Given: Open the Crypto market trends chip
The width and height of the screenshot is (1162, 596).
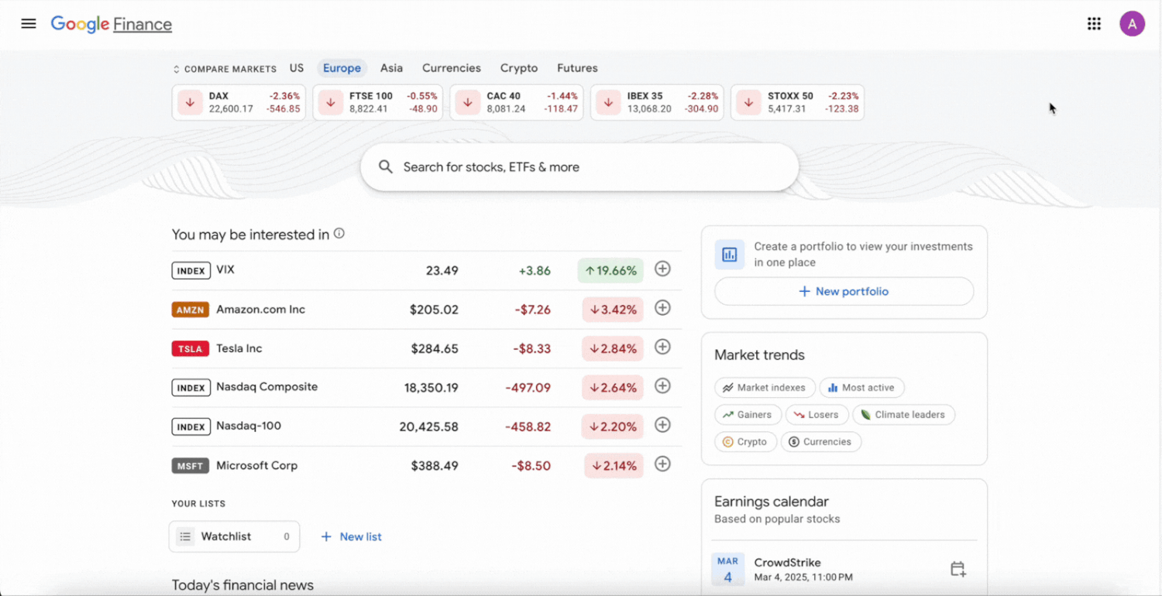Looking at the screenshot, I should tap(745, 442).
